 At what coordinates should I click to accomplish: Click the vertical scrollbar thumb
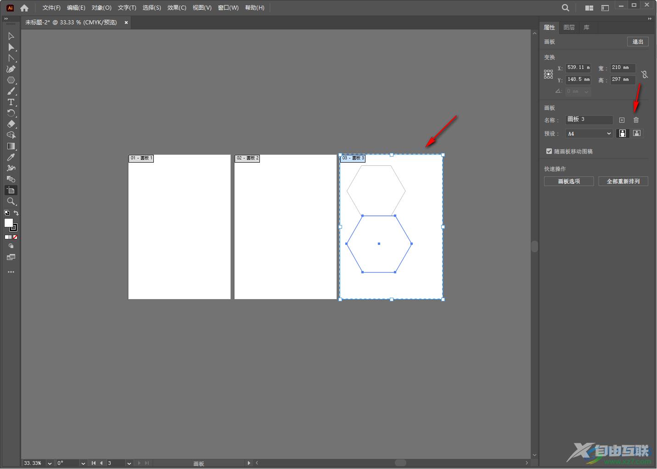point(534,246)
